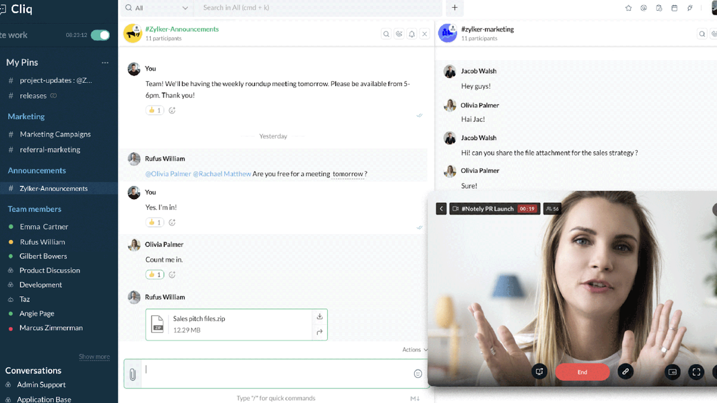Viewport: 717px width, 403px height.
Task: Select Emma Cartner in Team members
Action: click(44, 227)
